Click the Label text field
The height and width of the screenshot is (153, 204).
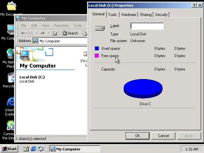point(147,26)
